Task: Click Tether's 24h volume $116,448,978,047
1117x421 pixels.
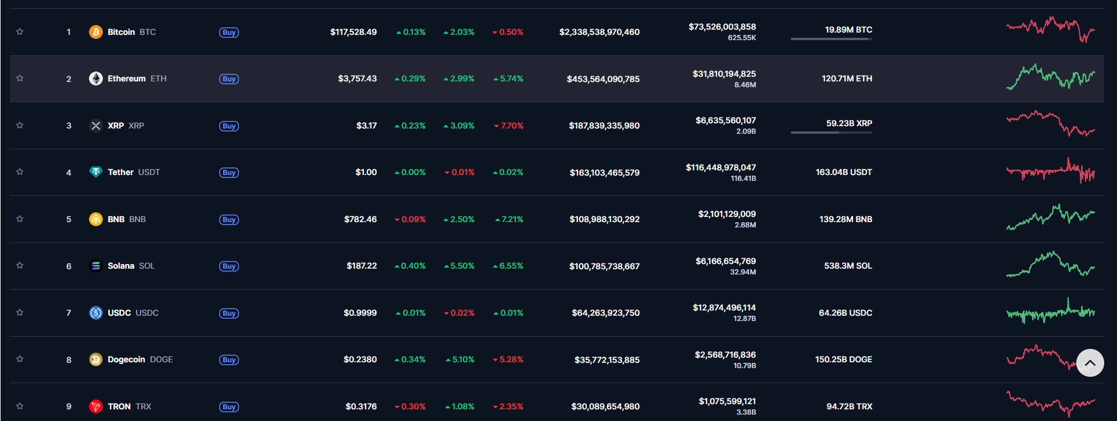Action: click(x=721, y=167)
